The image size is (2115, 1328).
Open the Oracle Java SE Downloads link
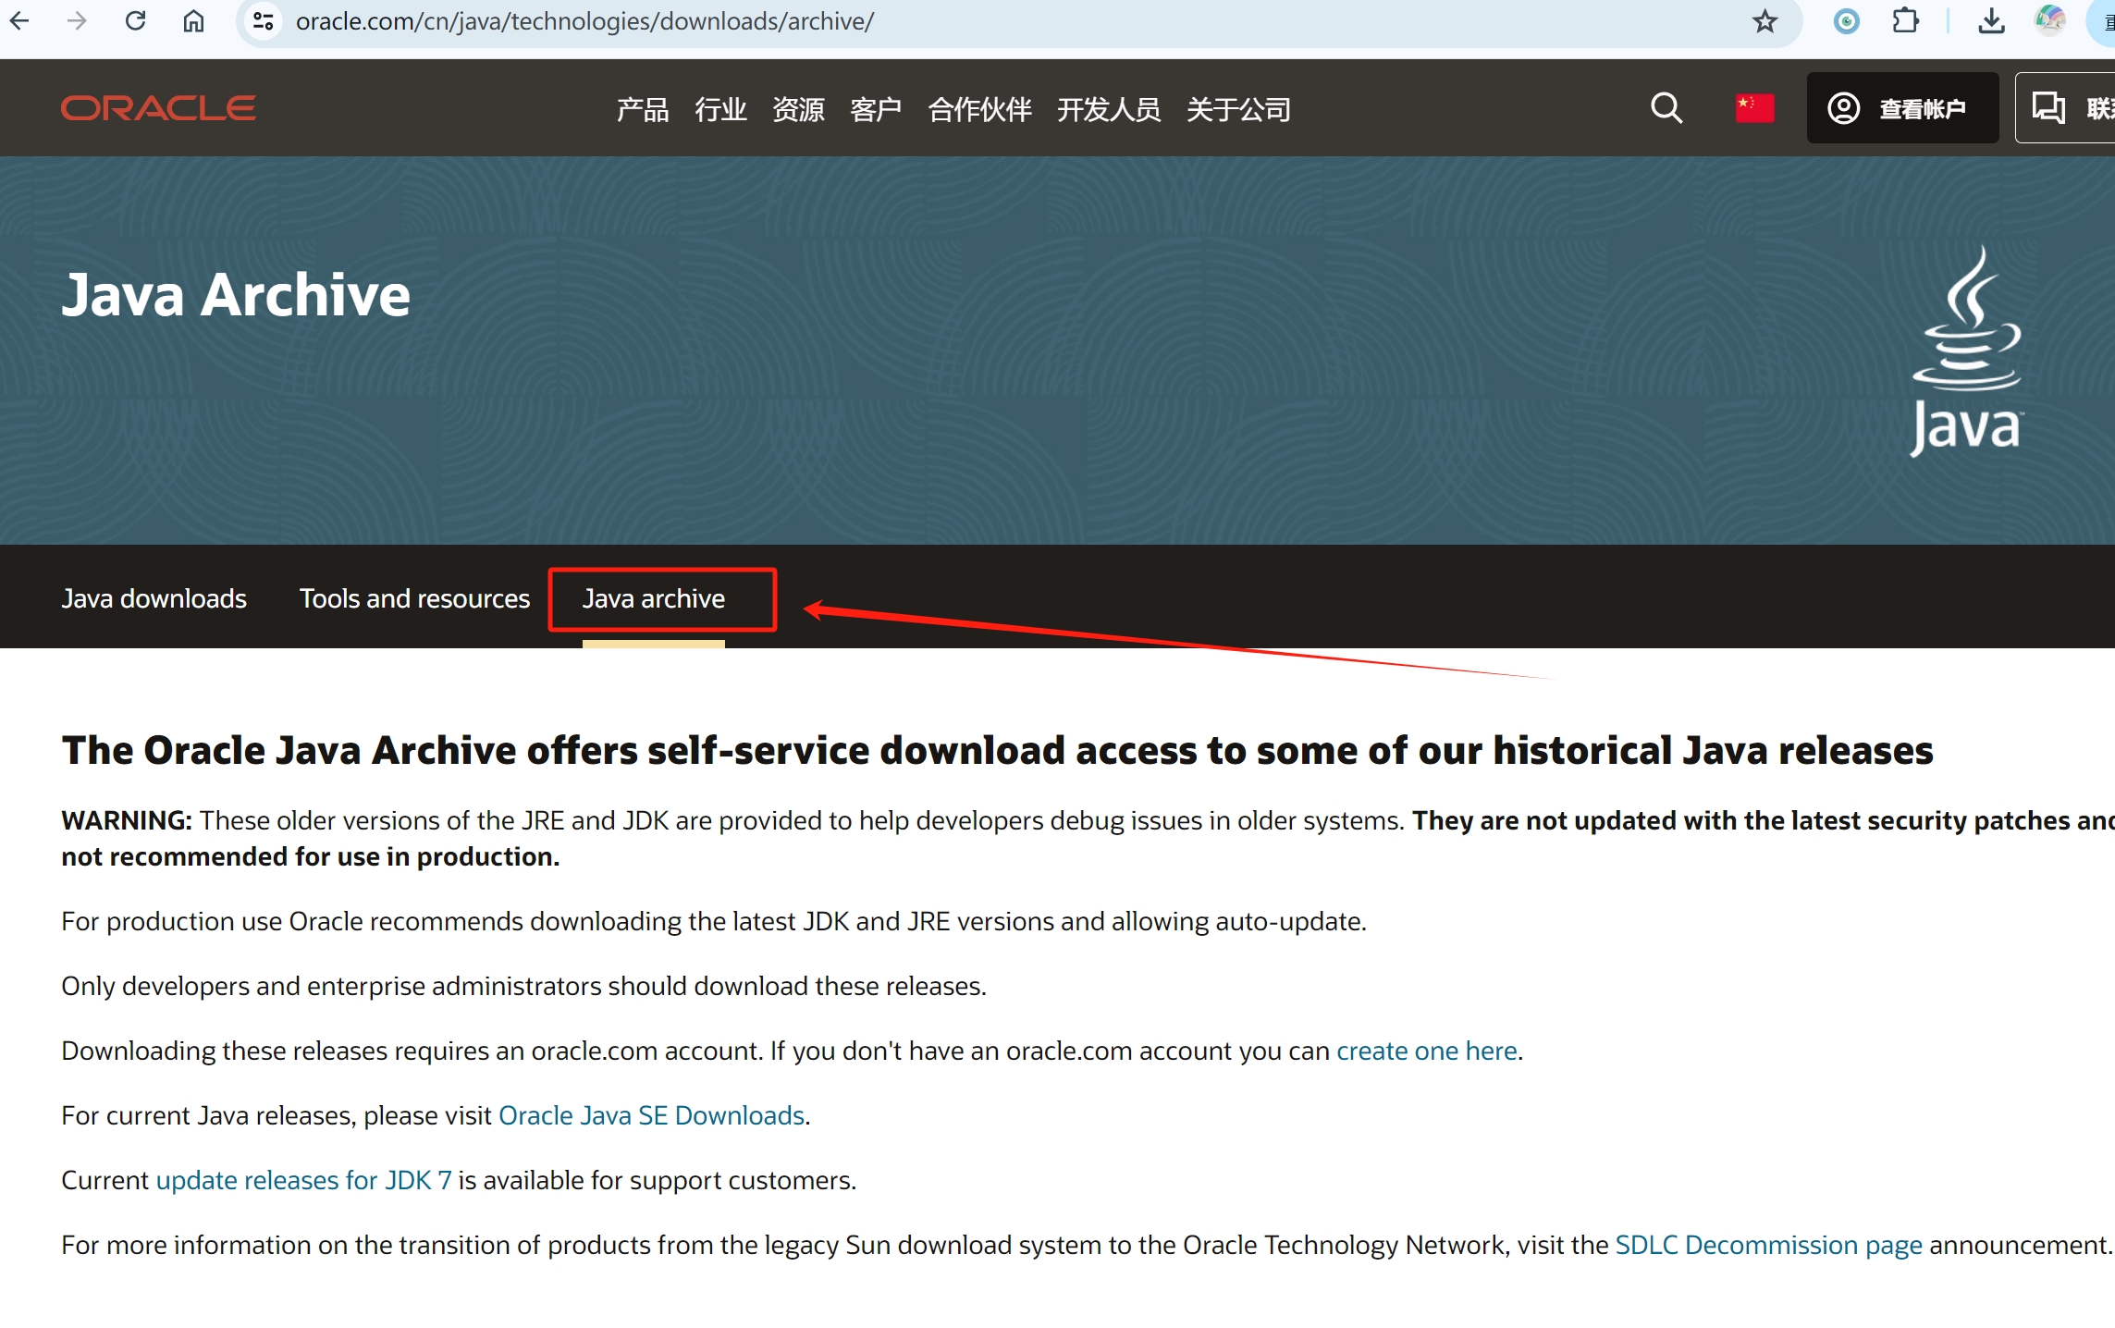pyautogui.click(x=651, y=1115)
